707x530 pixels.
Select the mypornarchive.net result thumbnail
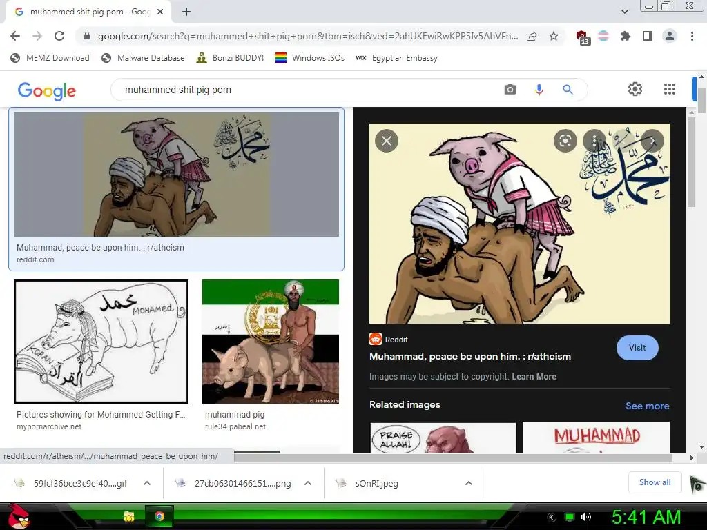click(101, 341)
